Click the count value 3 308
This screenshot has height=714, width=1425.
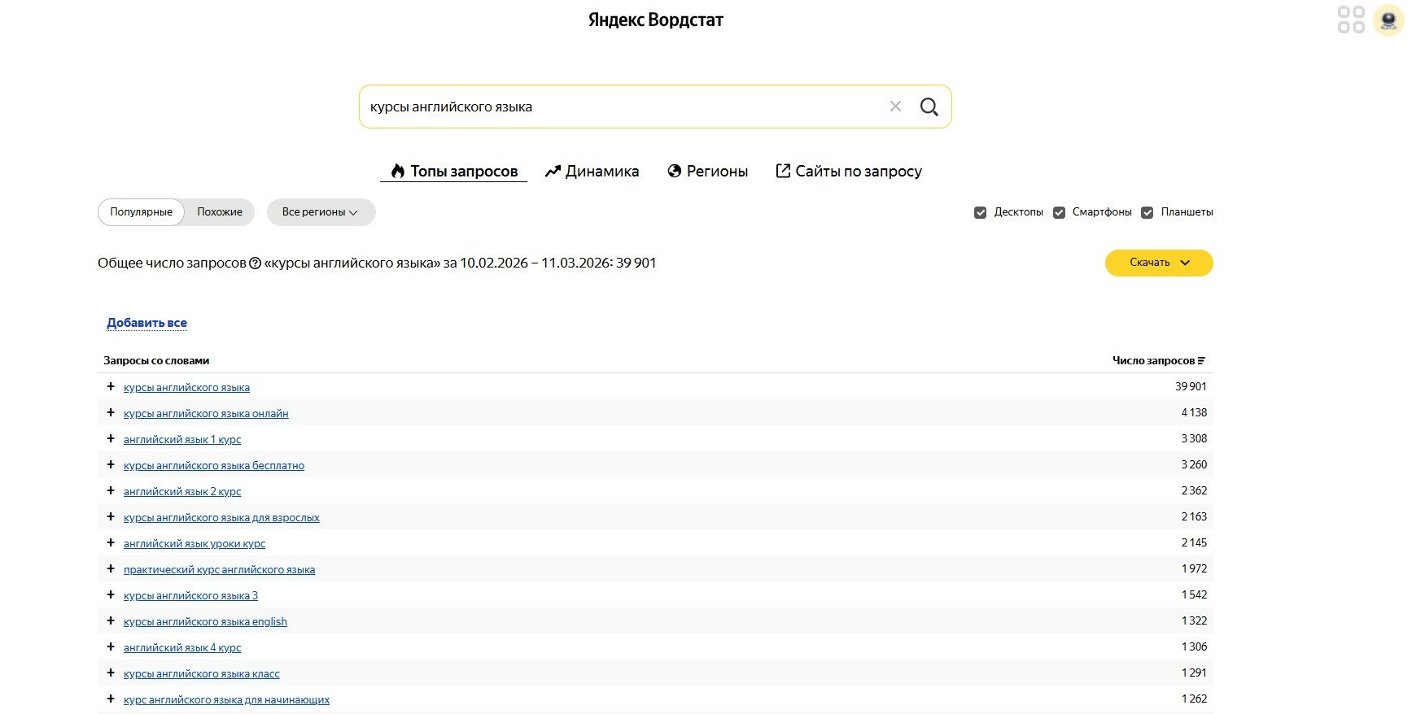[x=1194, y=439]
